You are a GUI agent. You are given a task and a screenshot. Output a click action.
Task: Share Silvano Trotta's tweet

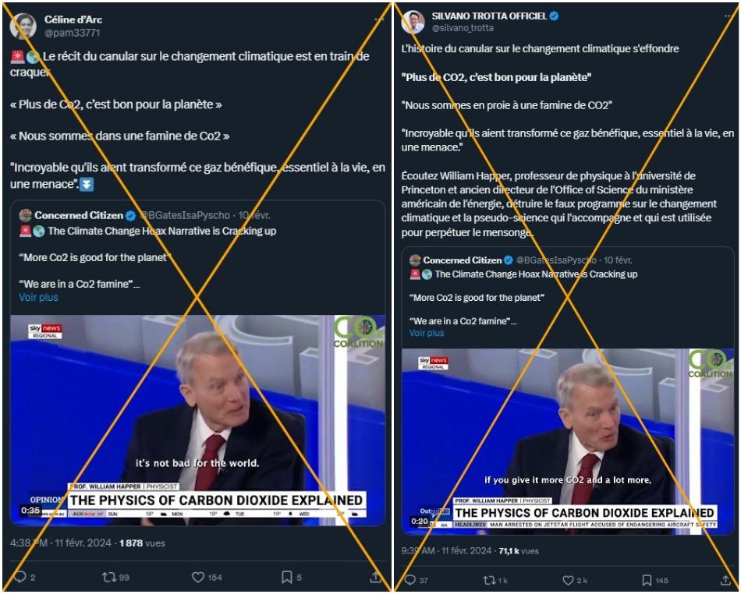pyautogui.click(x=725, y=580)
